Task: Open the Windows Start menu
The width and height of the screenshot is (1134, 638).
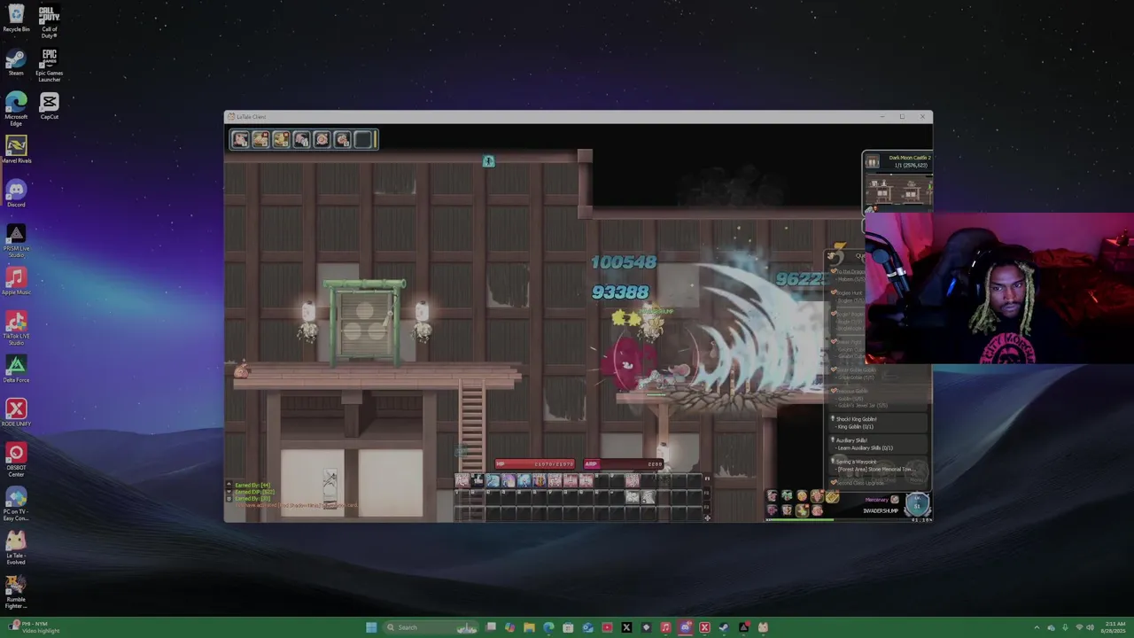Action: 371,627
